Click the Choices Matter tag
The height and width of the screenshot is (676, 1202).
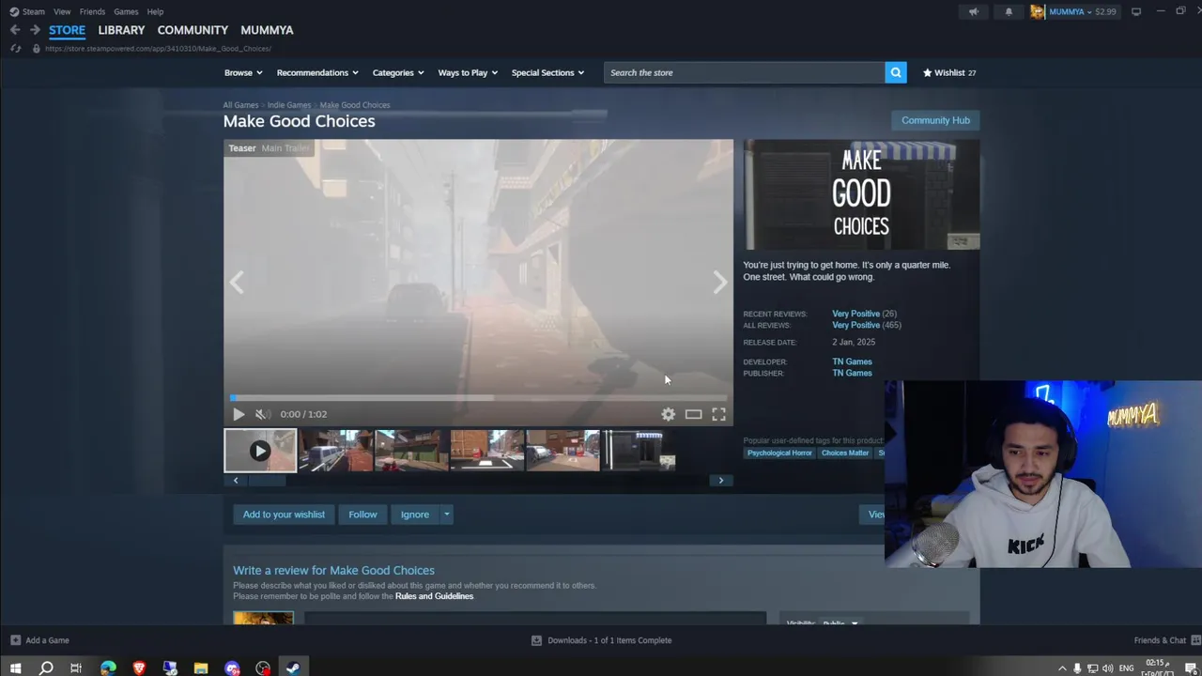click(x=845, y=453)
